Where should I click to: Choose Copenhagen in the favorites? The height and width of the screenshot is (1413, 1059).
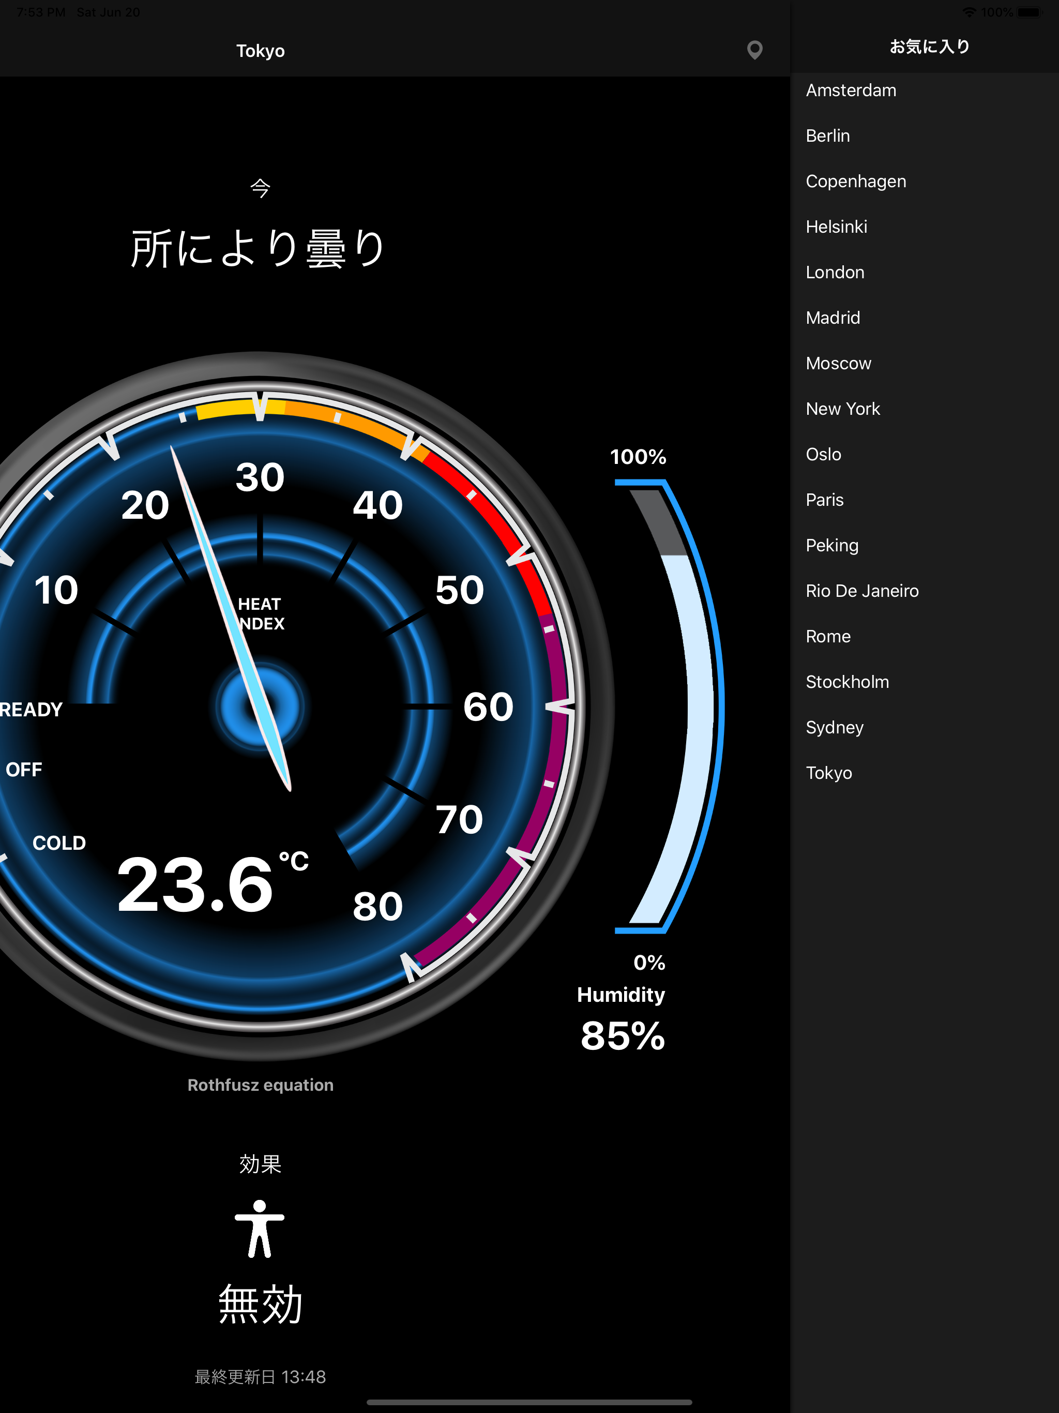856,182
